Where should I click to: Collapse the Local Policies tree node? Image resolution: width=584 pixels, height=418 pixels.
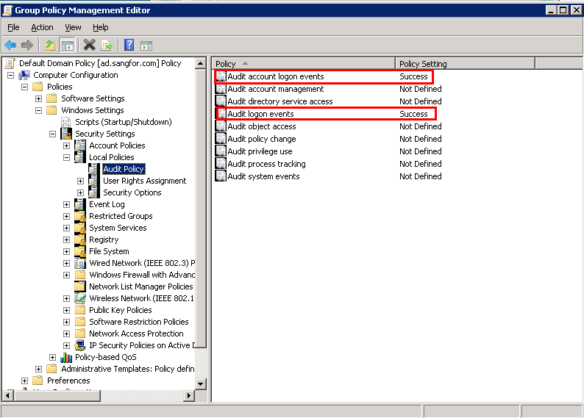pyautogui.click(x=66, y=157)
